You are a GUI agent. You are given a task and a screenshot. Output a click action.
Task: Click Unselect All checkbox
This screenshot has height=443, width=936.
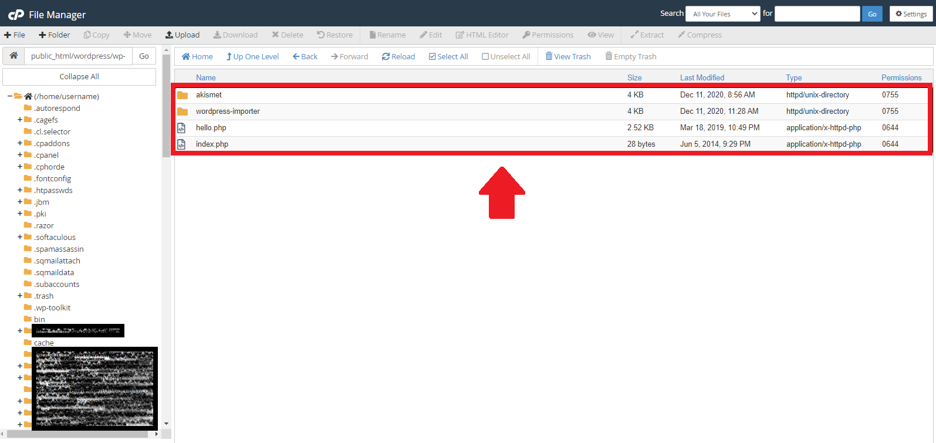pyautogui.click(x=506, y=57)
